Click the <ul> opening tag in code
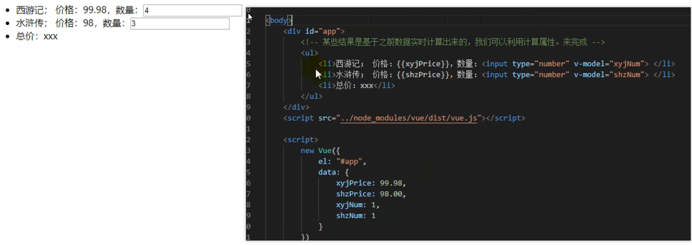Image resolution: width=692 pixels, height=245 pixels. 310,53
